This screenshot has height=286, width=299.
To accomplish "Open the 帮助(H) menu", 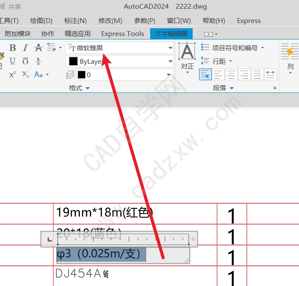I will pyautogui.click(x=214, y=20).
